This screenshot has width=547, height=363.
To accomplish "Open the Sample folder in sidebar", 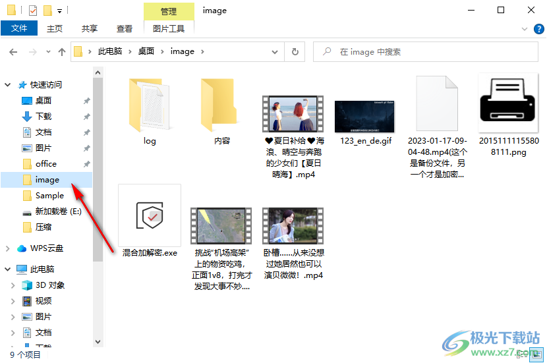I will pyautogui.click(x=49, y=195).
